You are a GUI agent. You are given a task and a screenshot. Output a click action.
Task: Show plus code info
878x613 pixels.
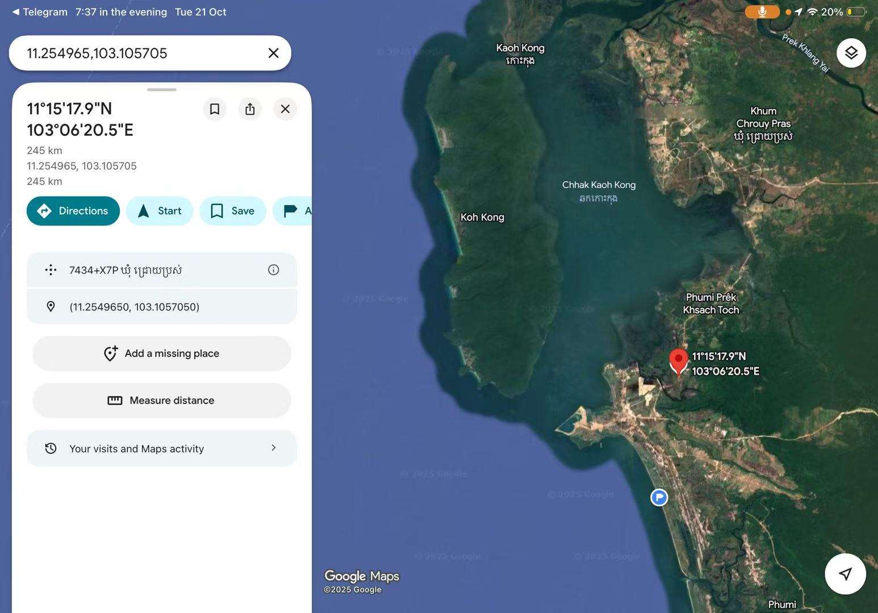coord(273,270)
